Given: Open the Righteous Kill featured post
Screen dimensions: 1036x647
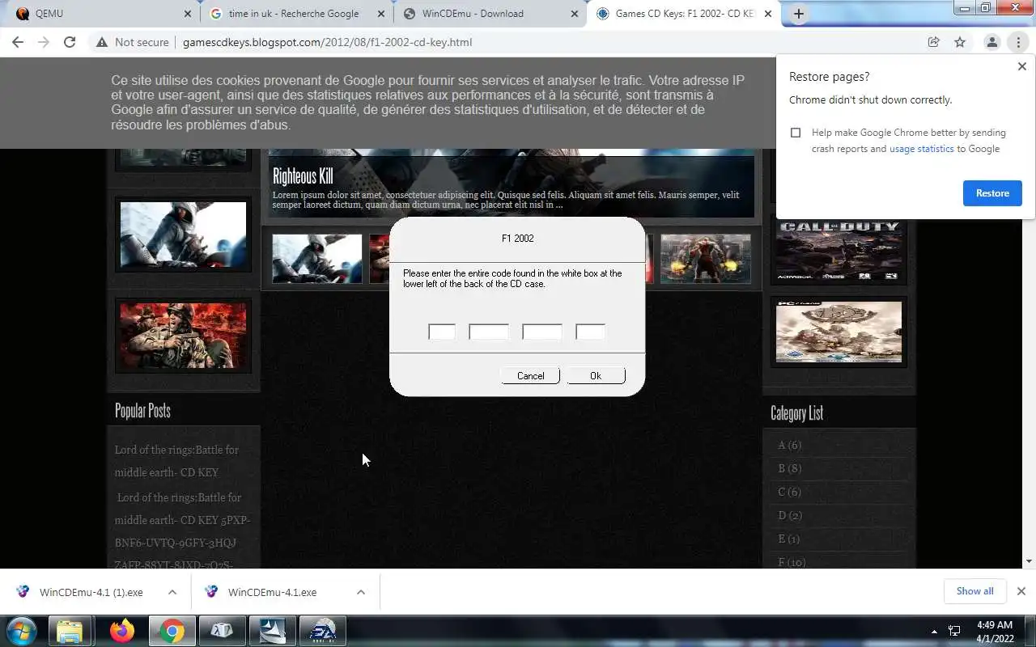Looking at the screenshot, I should click(x=303, y=176).
